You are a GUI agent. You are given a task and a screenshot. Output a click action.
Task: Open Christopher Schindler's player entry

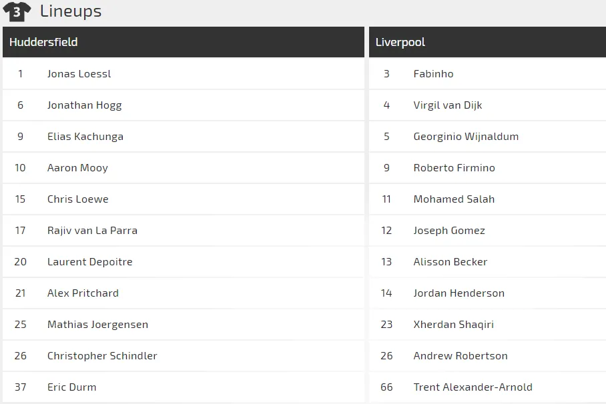tap(101, 355)
